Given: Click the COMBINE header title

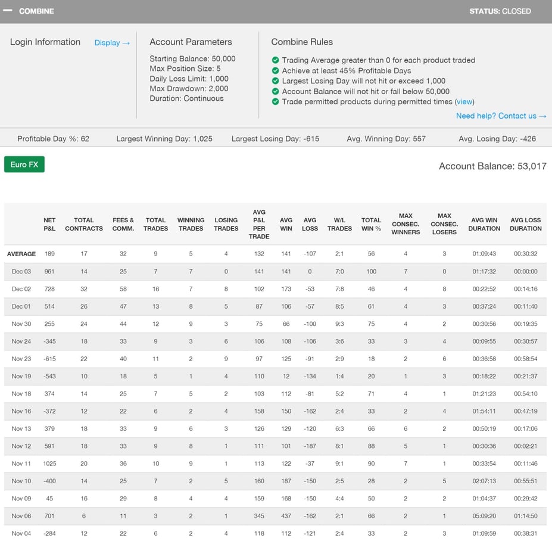Looking at the screenshot, I should [x=36, y=11].
